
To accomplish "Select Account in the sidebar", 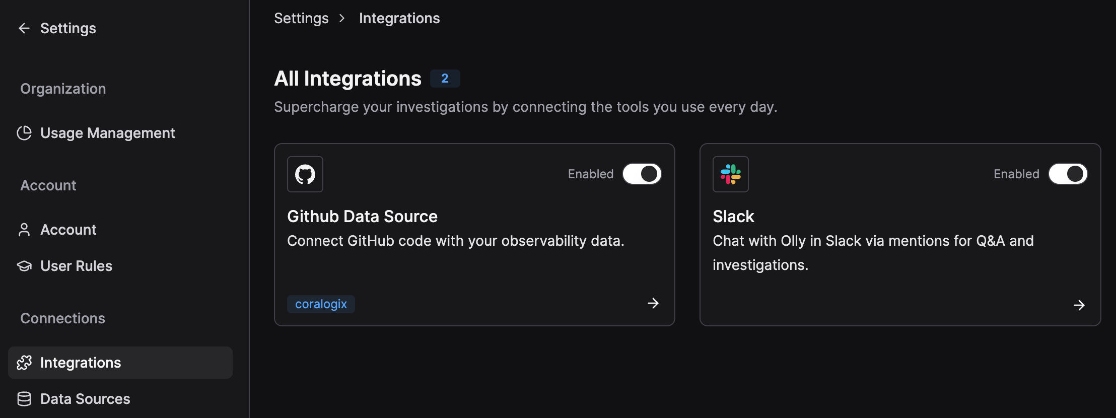I will [x=120, y=230].
